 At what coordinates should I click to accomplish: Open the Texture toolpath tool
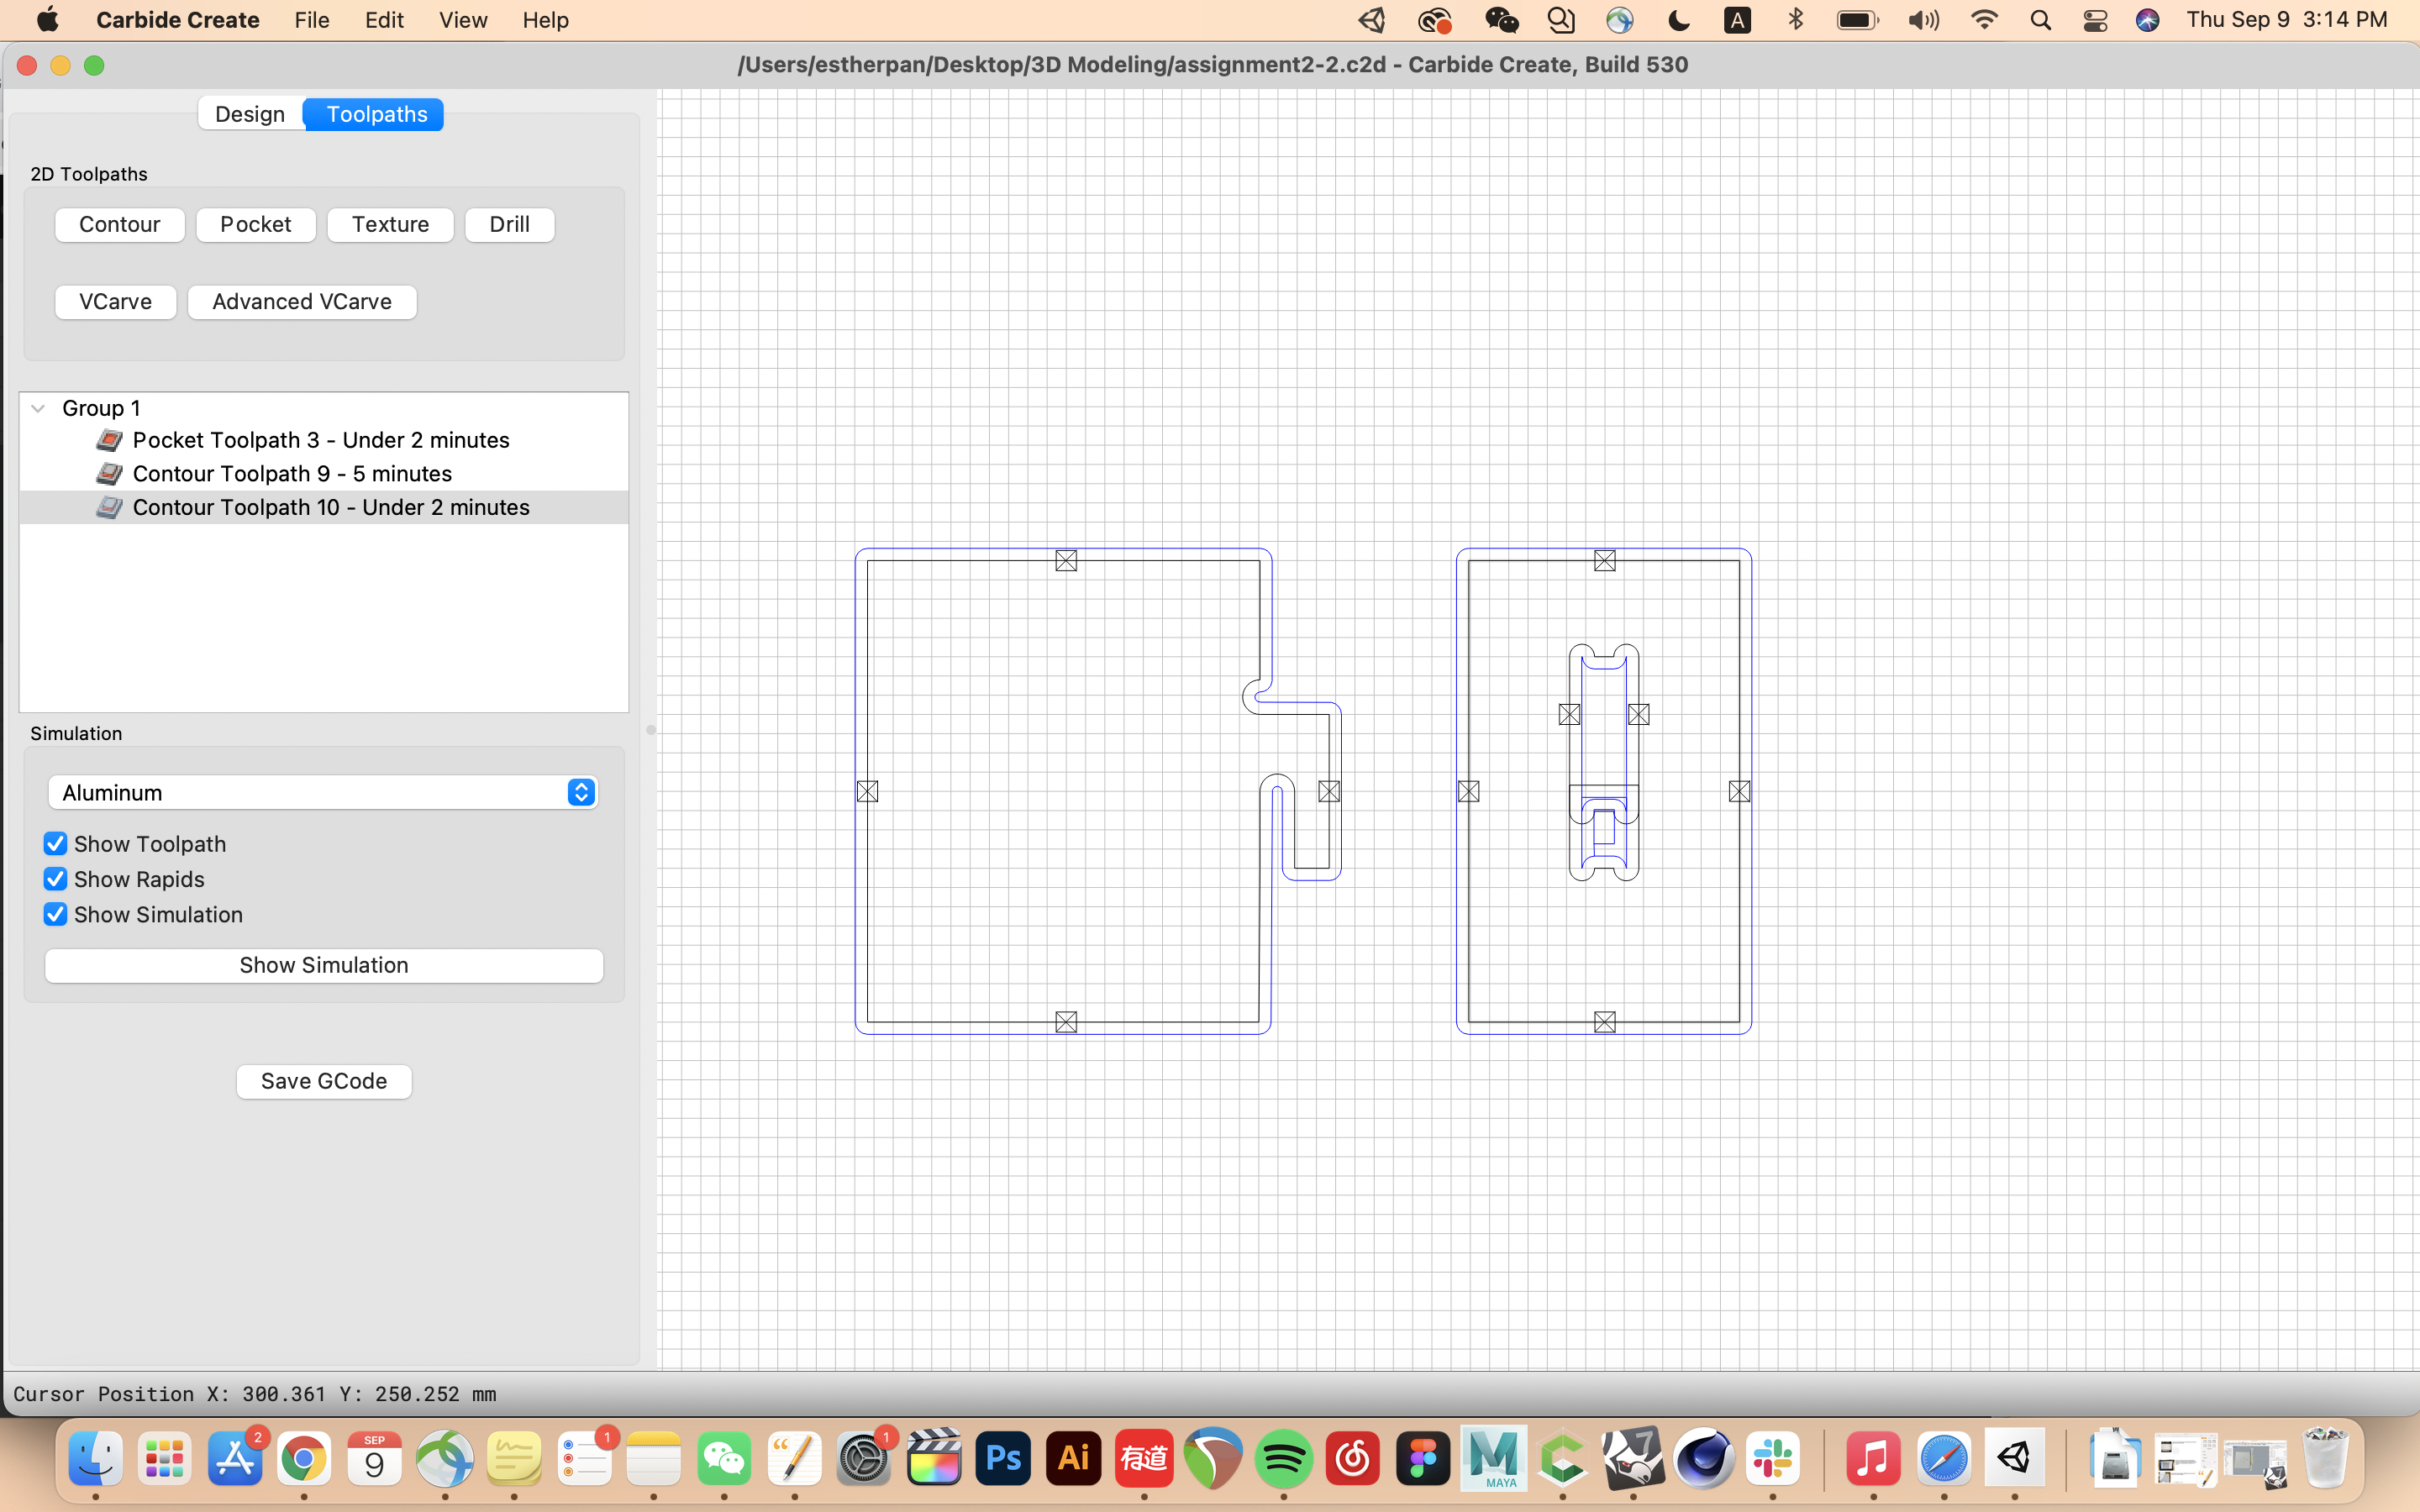click(x=390, y=224)
